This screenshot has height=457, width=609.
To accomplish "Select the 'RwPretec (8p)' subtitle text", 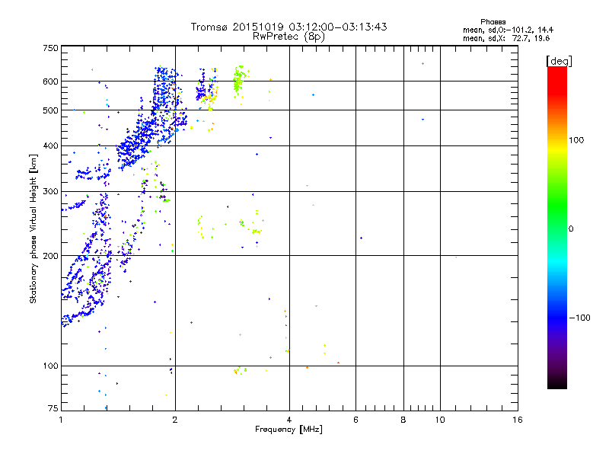I will [x=289, y=37].
